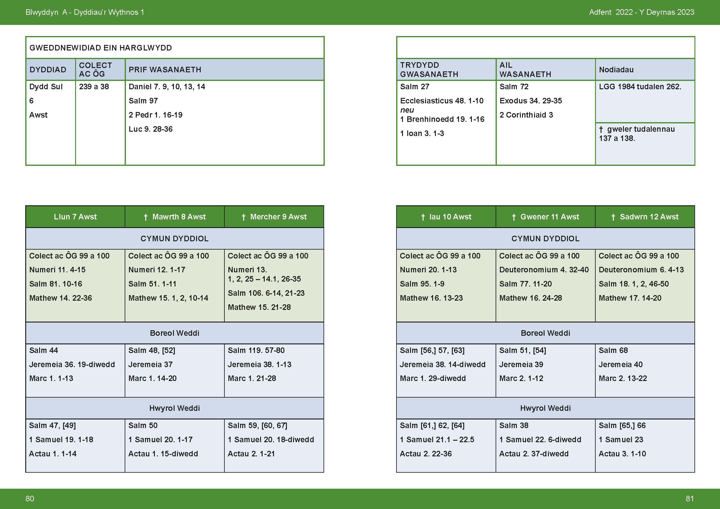
Task: Click the reading 'Daniel 7. 9, 10, 13, 14'
Action: 167,86
